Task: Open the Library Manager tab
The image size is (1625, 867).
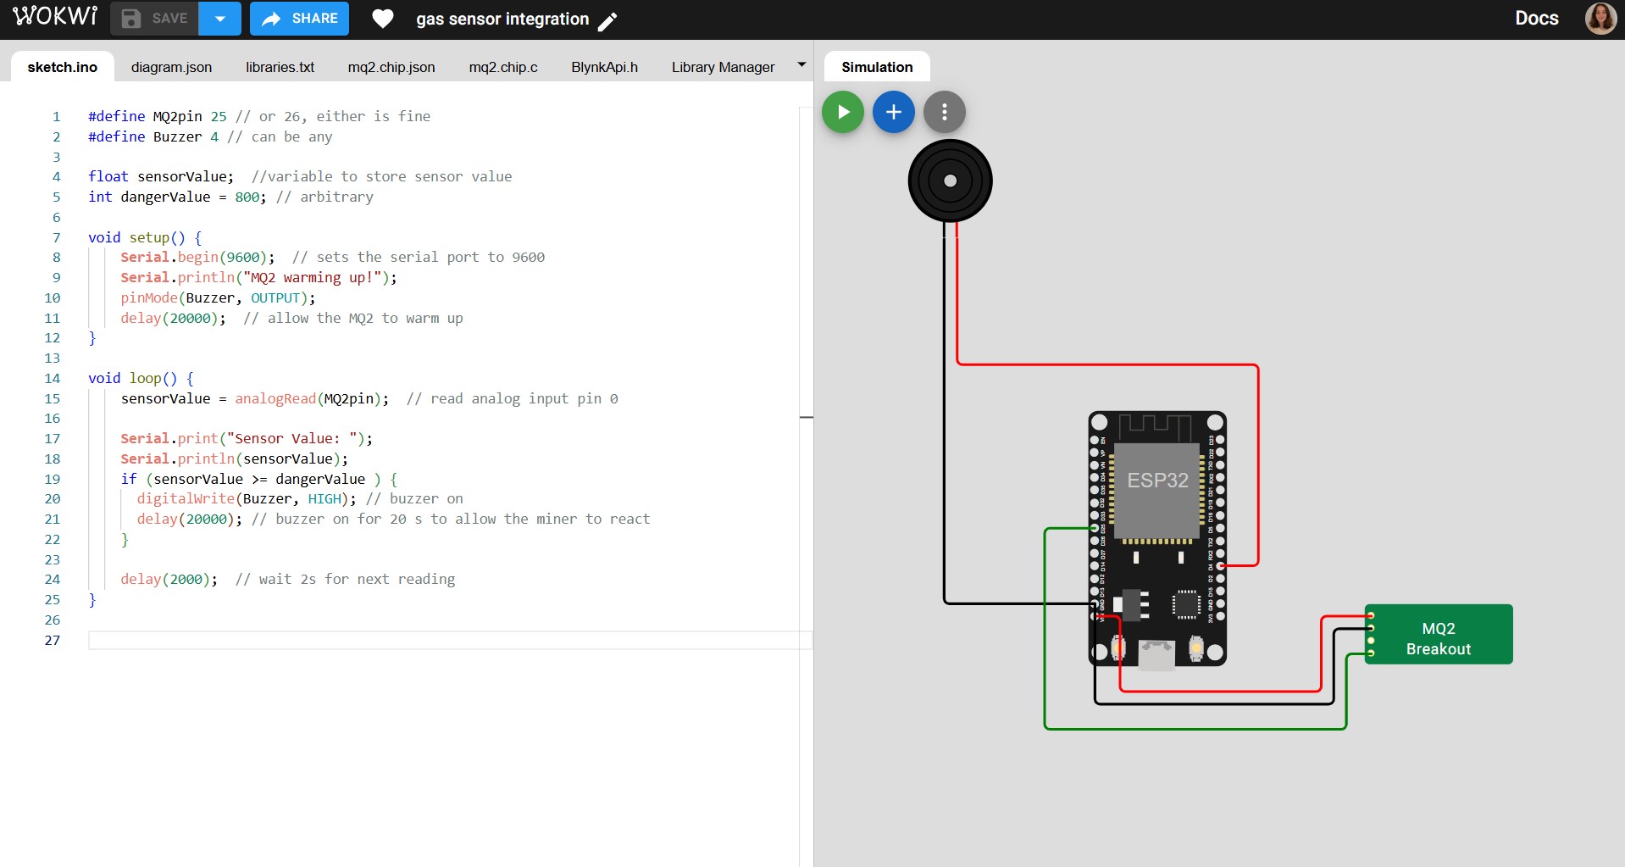Action: point(724,67)
